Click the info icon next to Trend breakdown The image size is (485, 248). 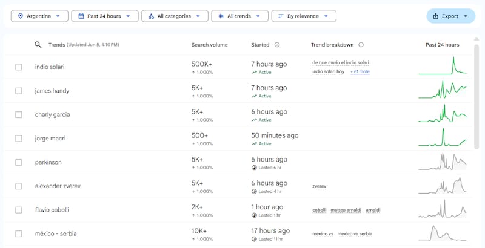(361, 45)
